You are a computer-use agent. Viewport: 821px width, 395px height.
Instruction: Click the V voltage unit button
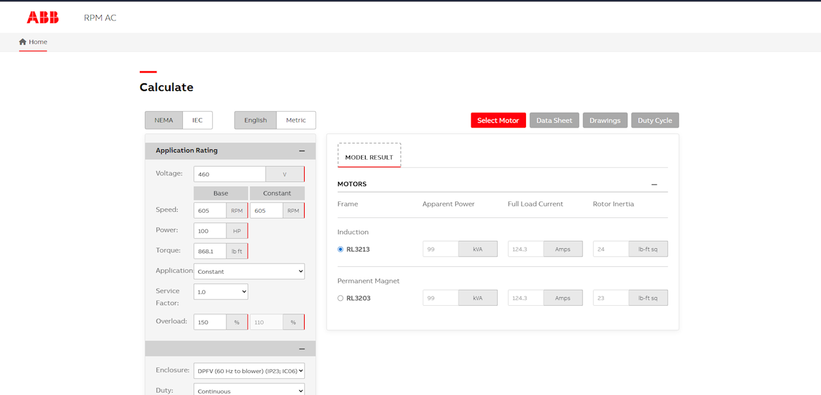285,173
